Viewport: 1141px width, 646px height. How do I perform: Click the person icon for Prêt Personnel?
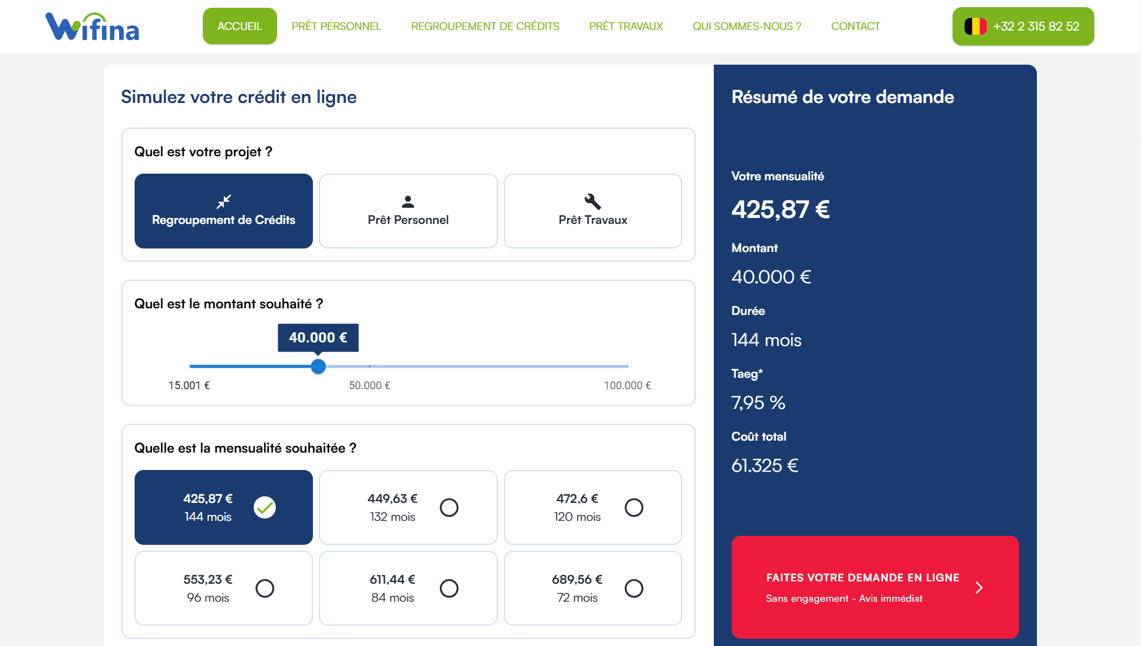click(409, 201)
